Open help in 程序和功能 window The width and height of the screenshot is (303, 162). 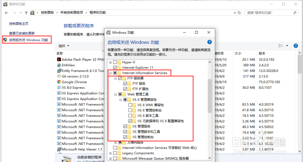[x=296, y=46]
